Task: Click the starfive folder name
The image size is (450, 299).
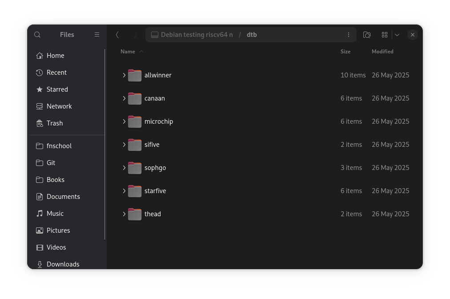Action: (x=155, y=191)
